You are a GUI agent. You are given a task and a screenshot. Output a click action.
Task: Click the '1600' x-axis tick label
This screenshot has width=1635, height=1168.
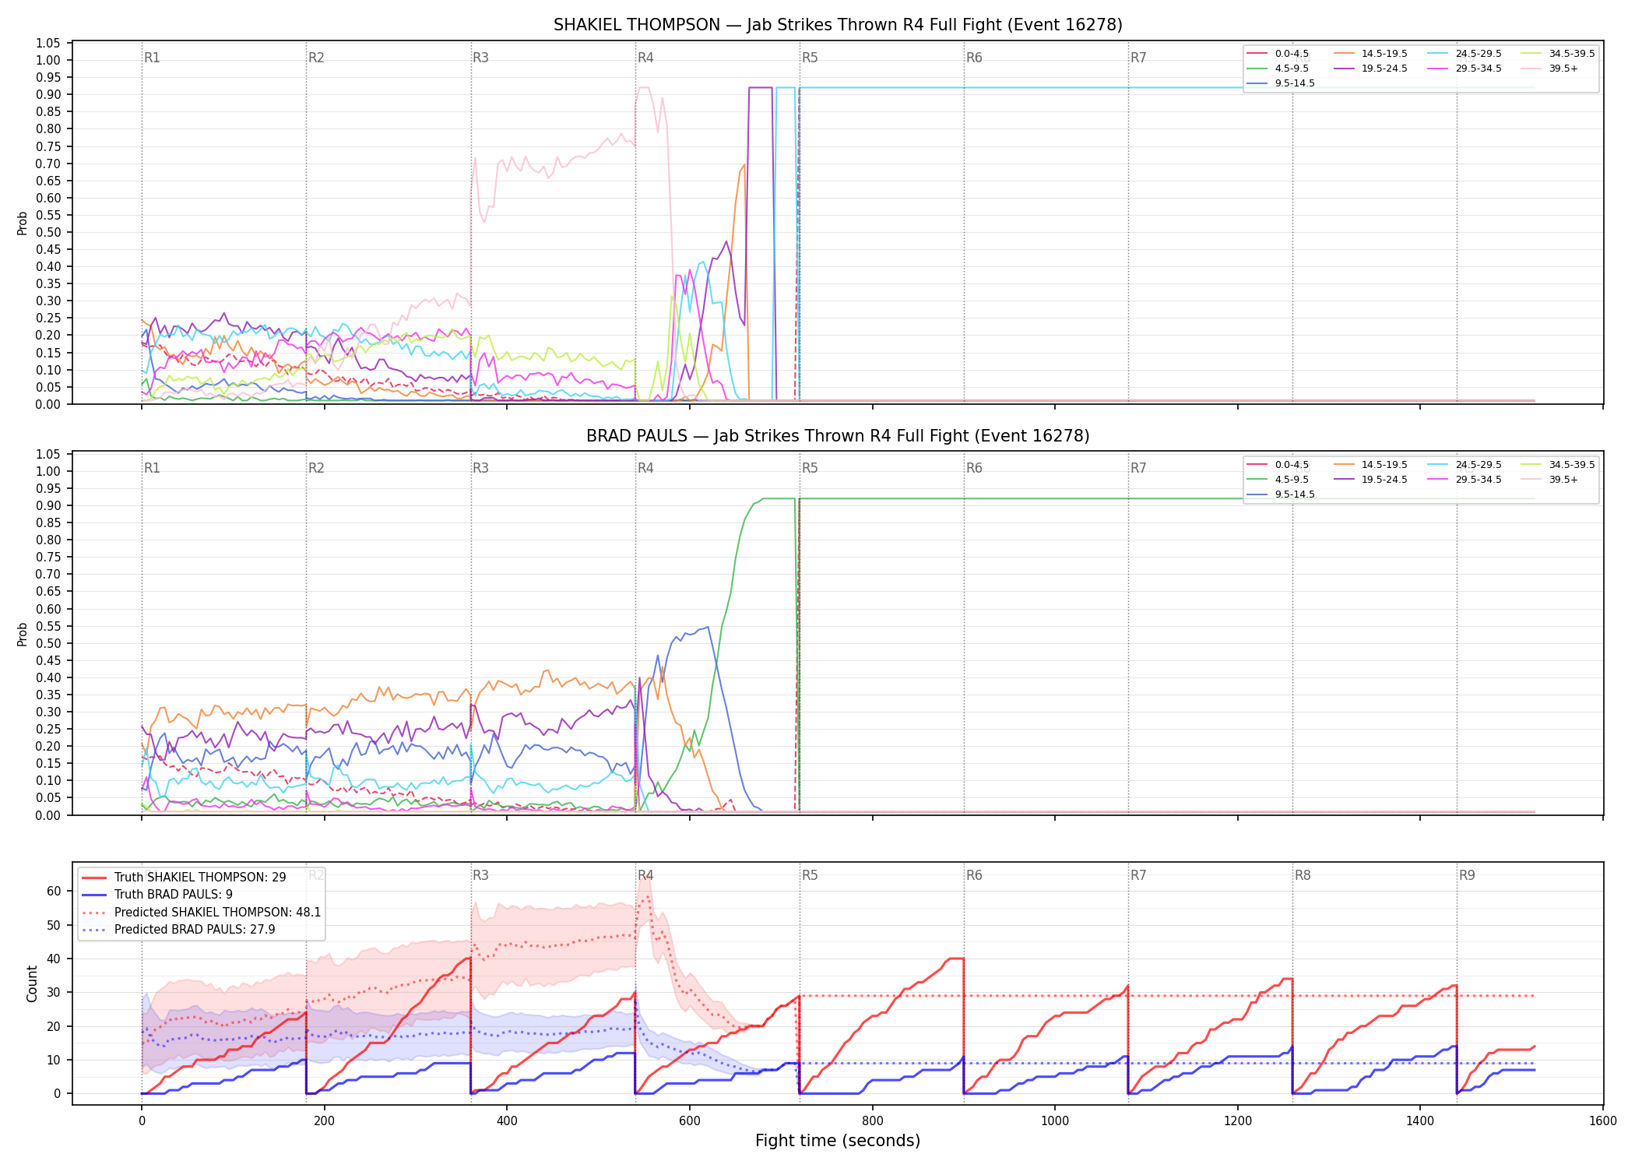1603,1121
